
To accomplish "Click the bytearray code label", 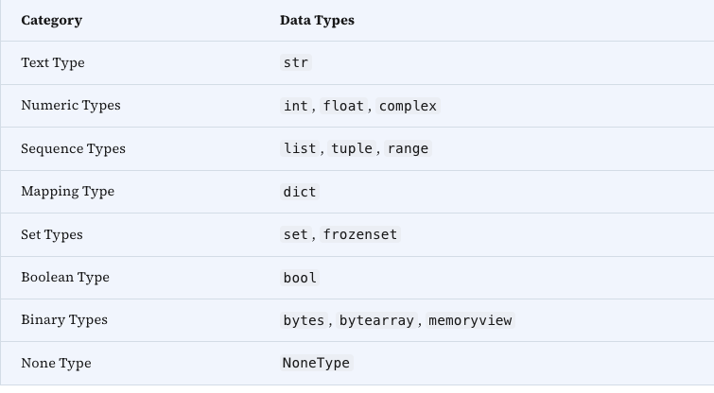I will pyautogui.click(x=376, y=320).
